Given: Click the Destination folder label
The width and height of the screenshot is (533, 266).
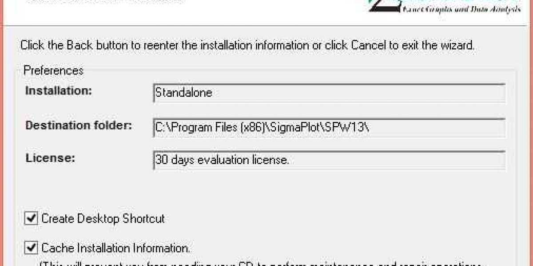Looking at the screenshot, I should coord(79,125).
